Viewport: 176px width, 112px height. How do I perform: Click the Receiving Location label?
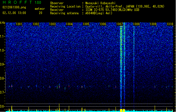[65, 6]
